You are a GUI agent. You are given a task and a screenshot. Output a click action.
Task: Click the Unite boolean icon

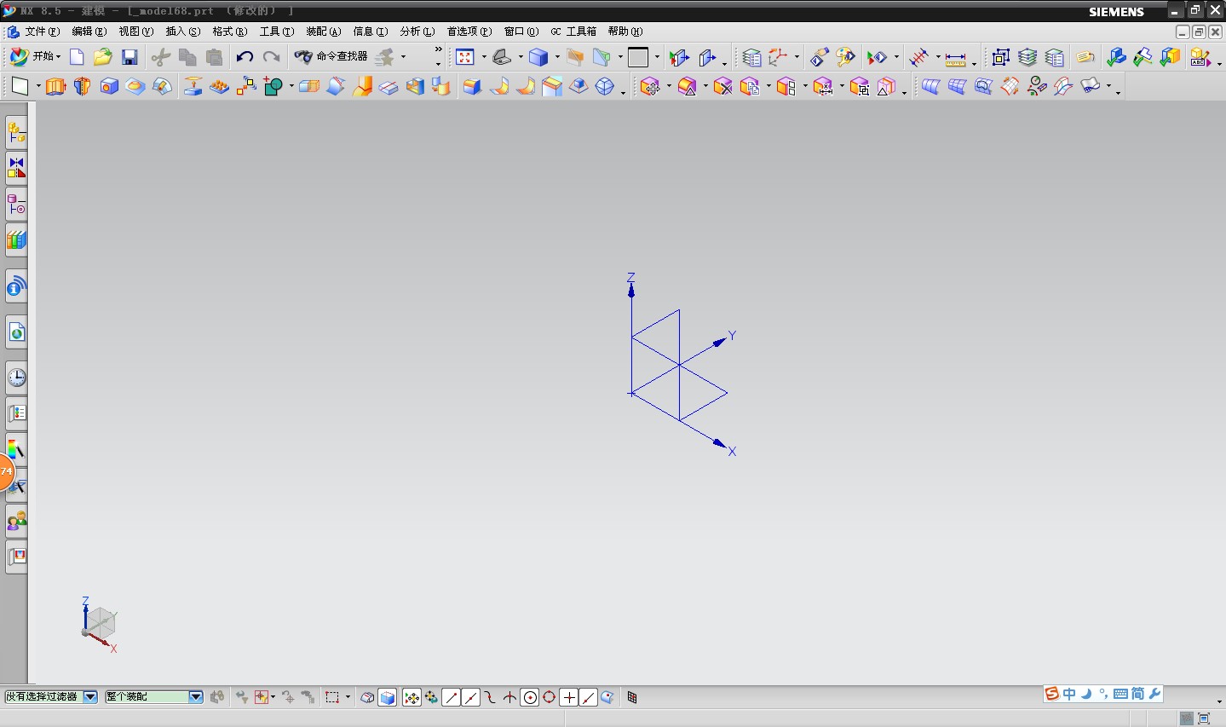click(x=273, y=86)
